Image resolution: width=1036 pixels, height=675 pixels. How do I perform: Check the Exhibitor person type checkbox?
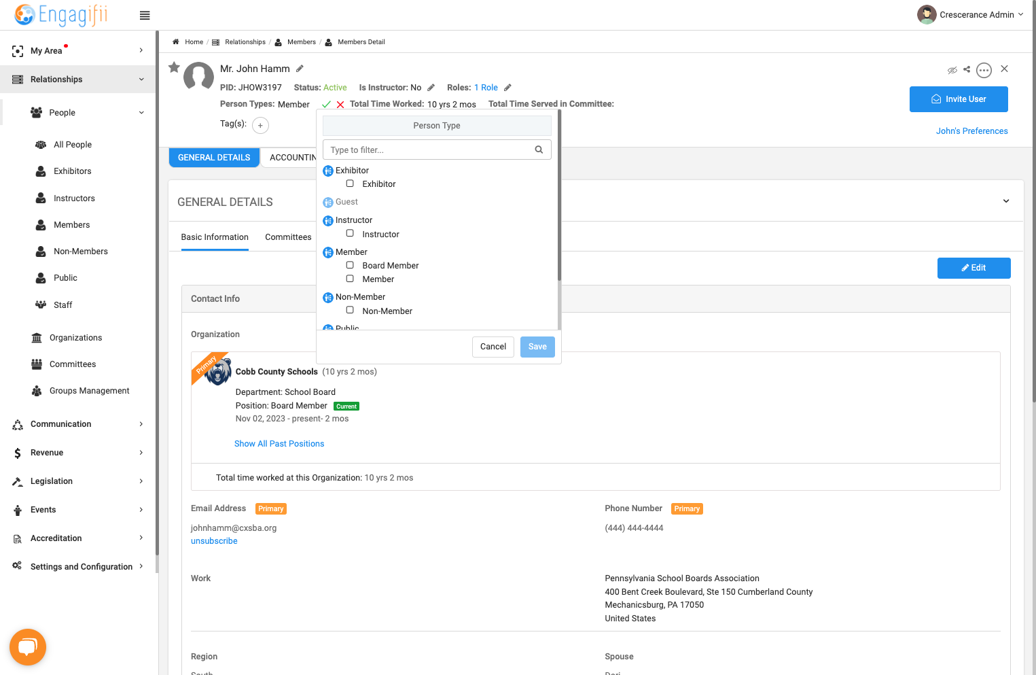pyautogui.click(x=350, y=184)
